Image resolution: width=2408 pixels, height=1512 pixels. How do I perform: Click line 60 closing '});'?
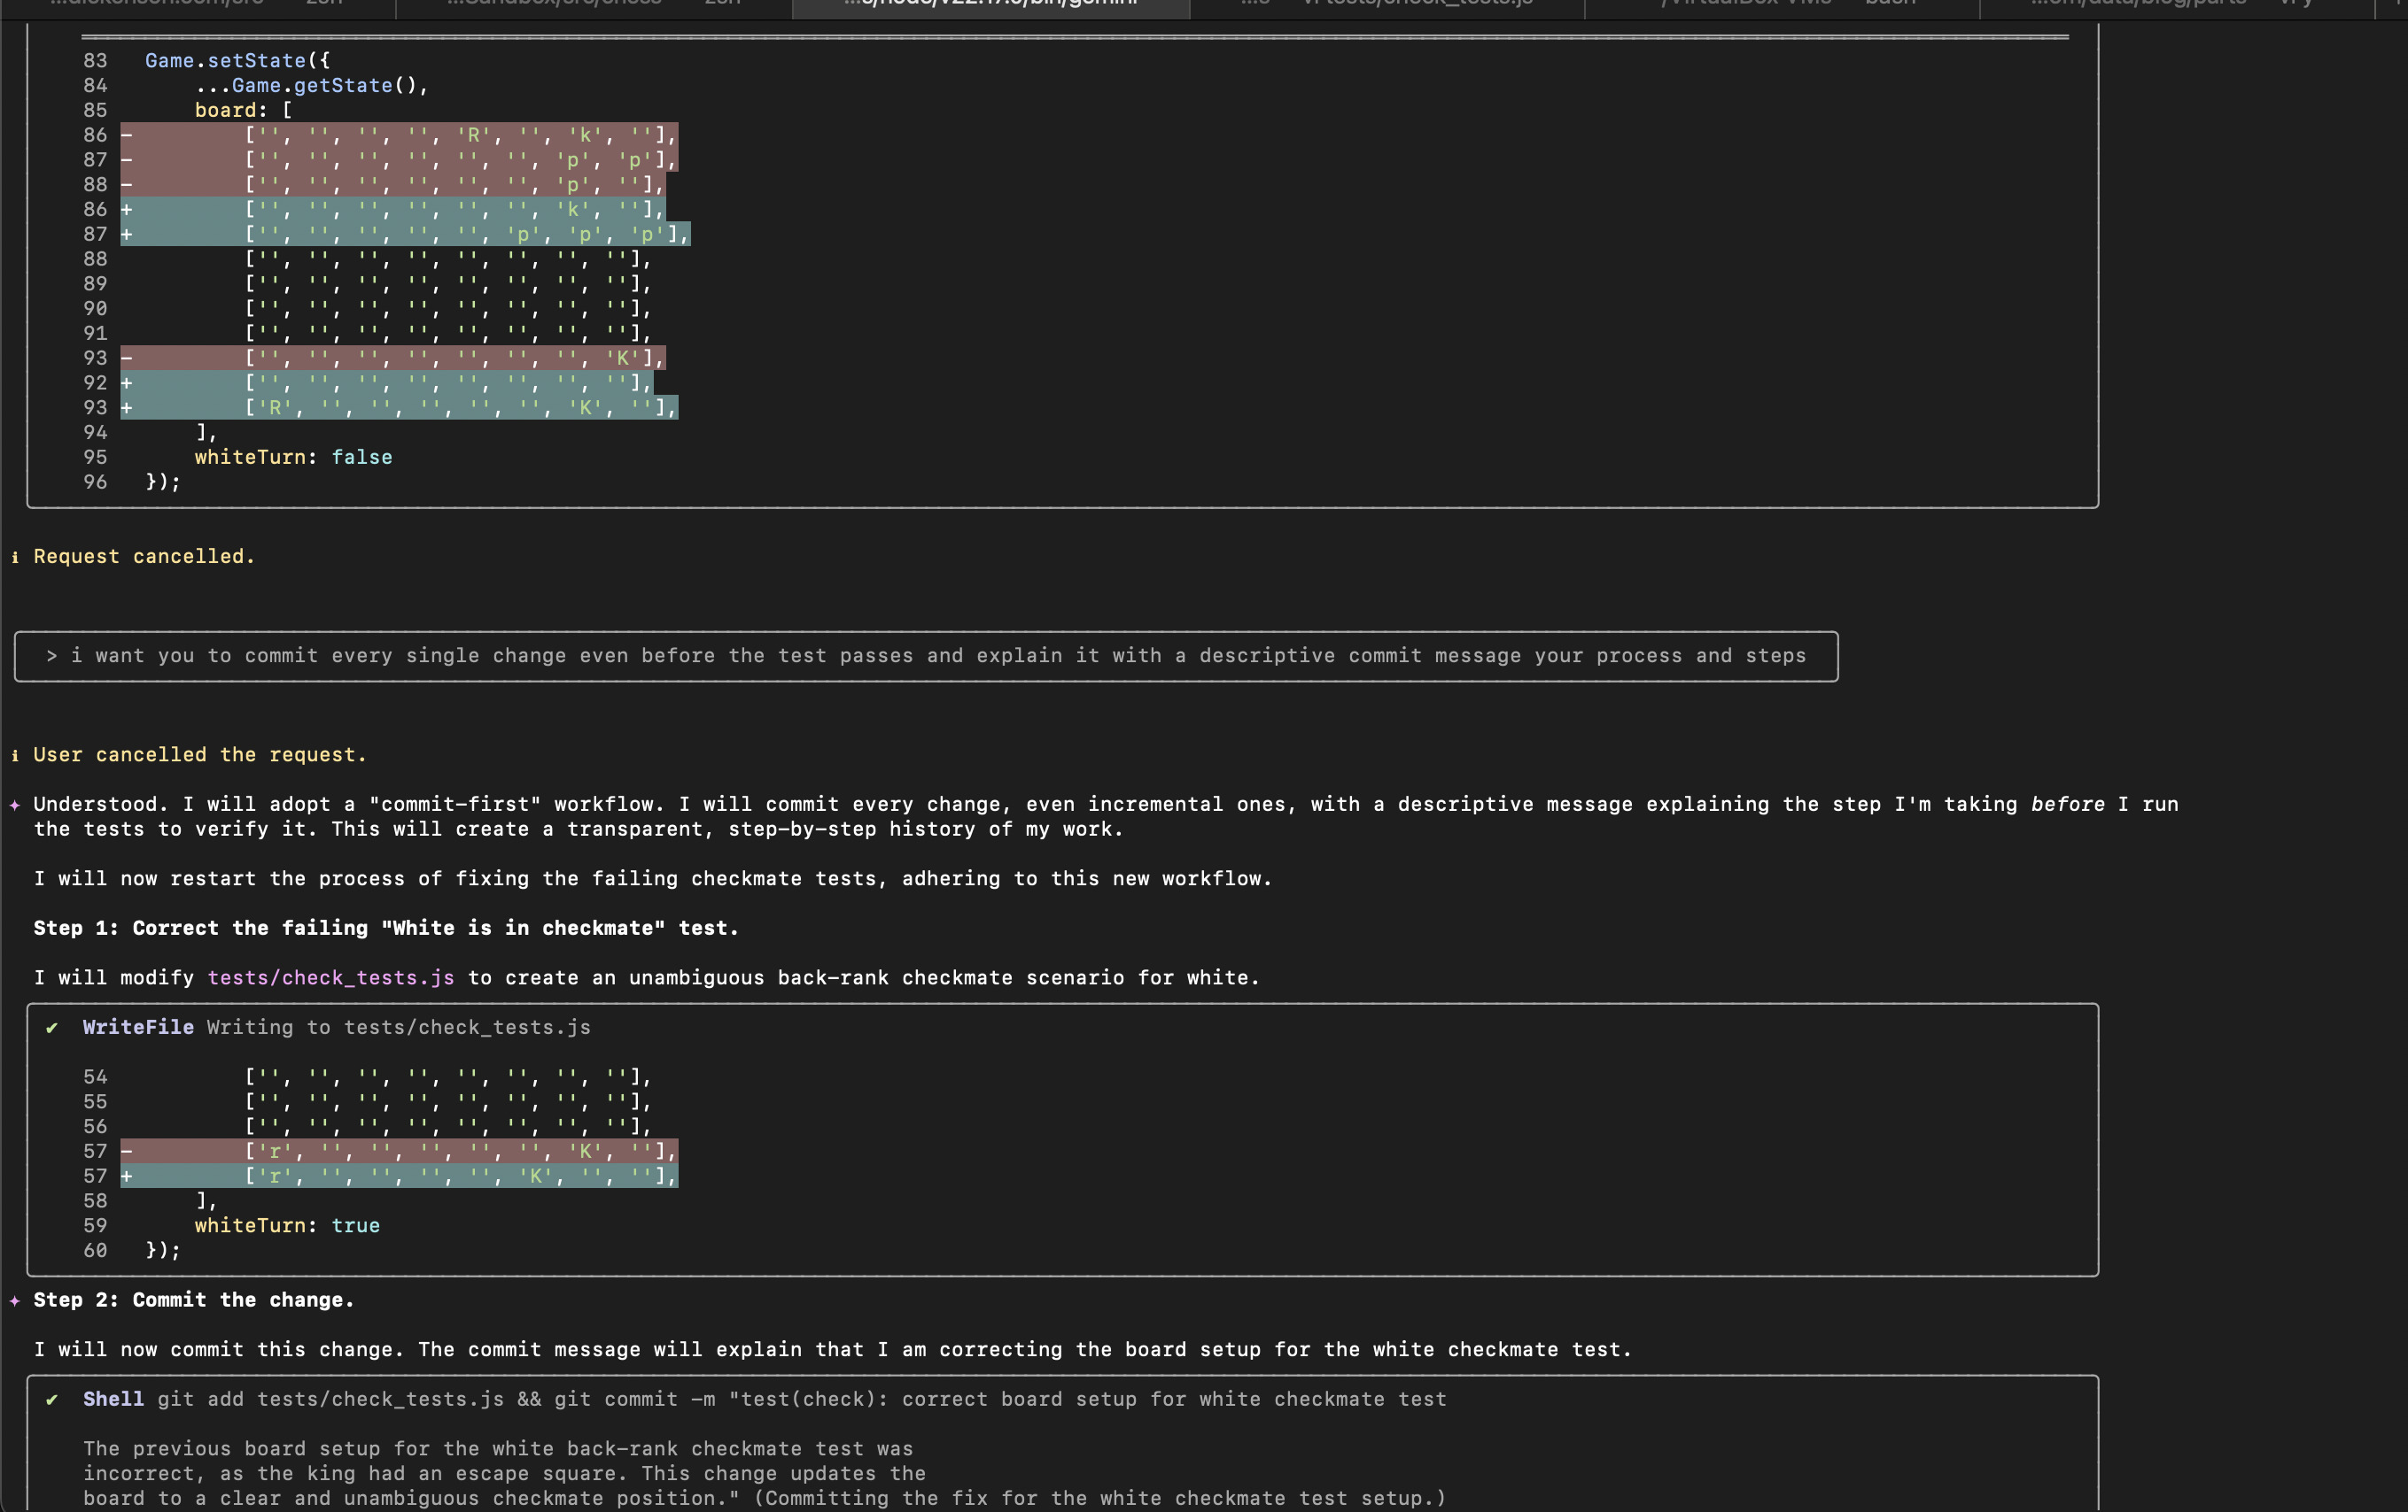(163, 1251)
